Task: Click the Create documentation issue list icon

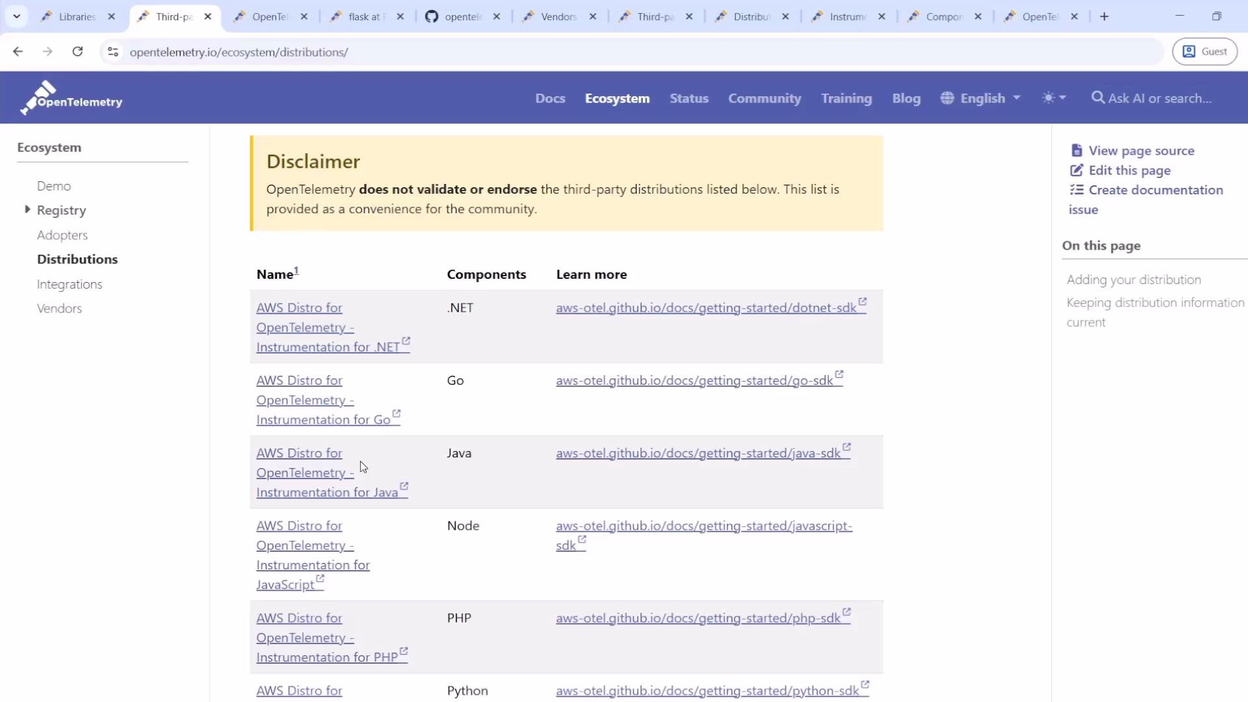Action: pyautogui.click(x=1076, y=190)
